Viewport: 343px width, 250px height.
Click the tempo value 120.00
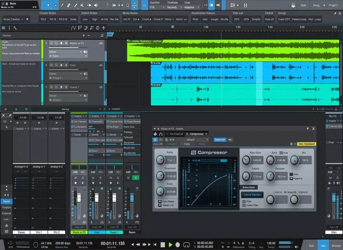click(271, 243)
